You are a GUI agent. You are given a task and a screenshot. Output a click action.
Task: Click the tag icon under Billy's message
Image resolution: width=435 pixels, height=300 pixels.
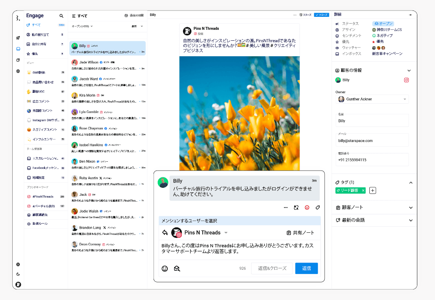[x=318, y=207]
